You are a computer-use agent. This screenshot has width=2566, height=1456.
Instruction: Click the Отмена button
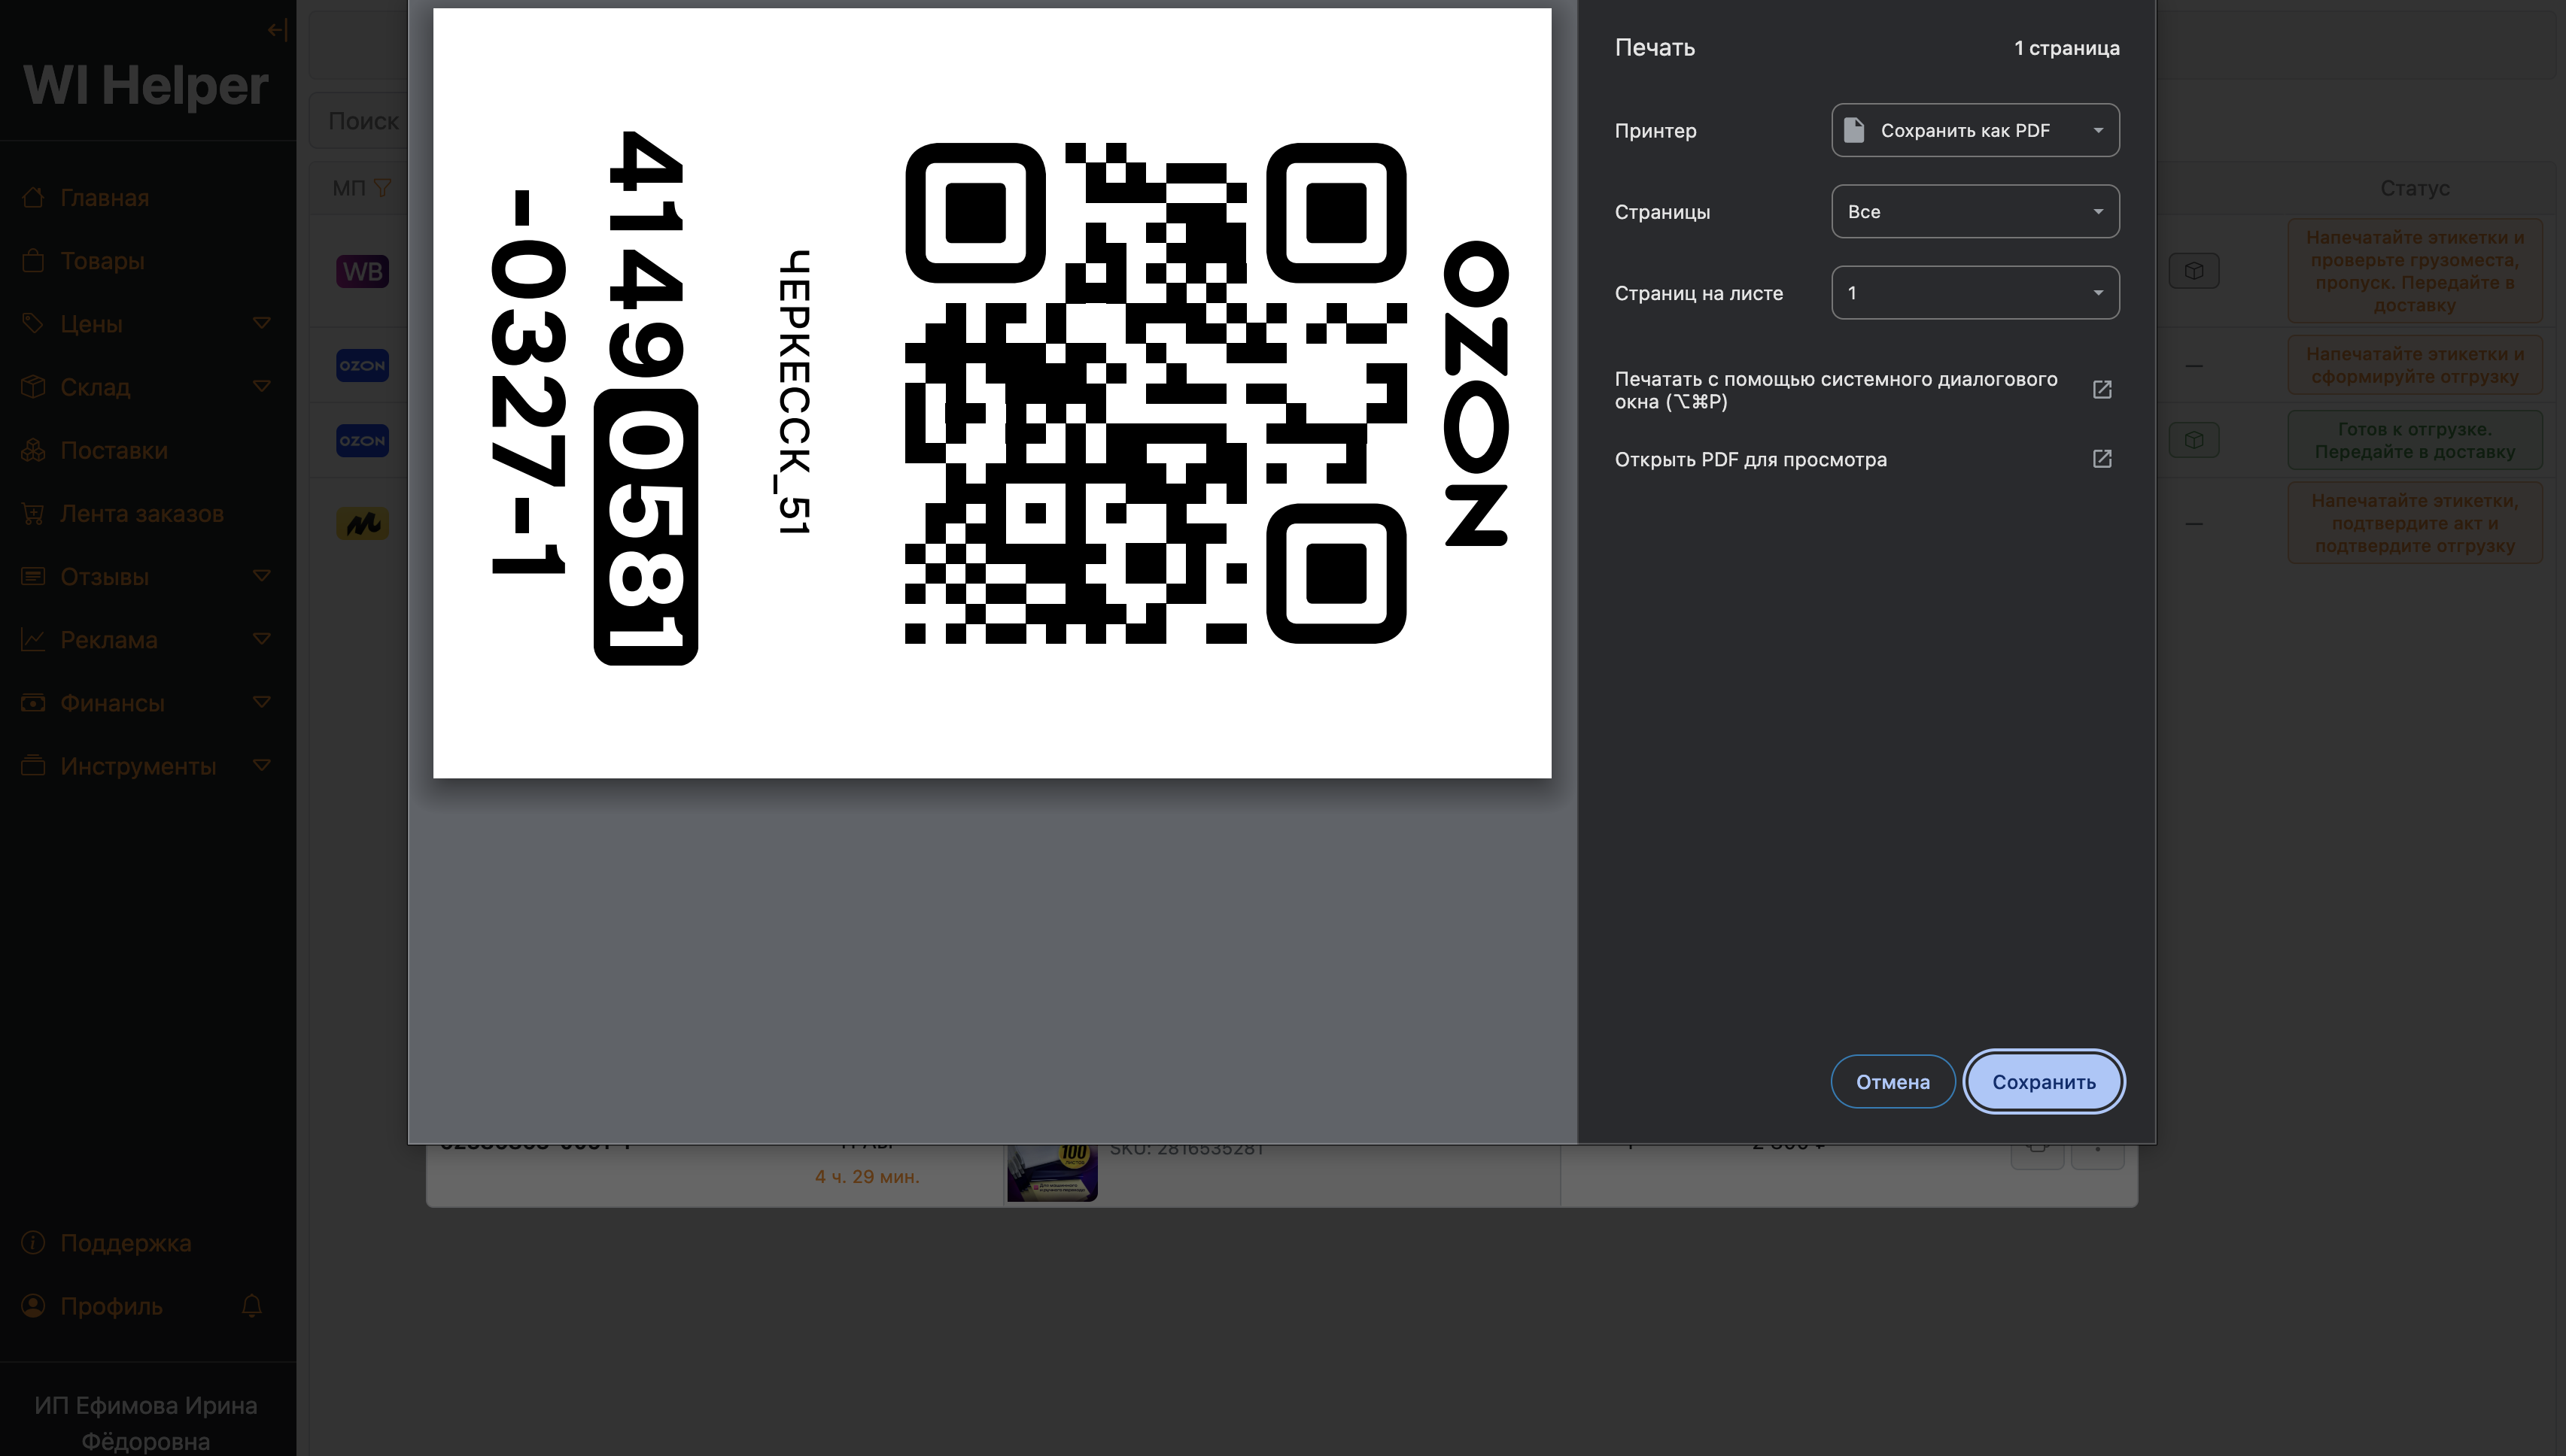[x=1893, y=1082]
